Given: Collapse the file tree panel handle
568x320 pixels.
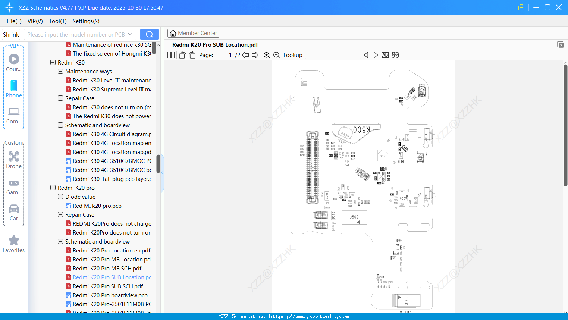Looking at the screenshot, I should [162, 173].
